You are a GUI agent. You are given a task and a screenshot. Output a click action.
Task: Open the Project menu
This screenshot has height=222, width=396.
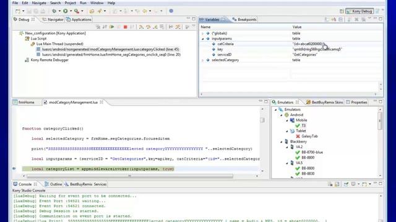point(70,3)
